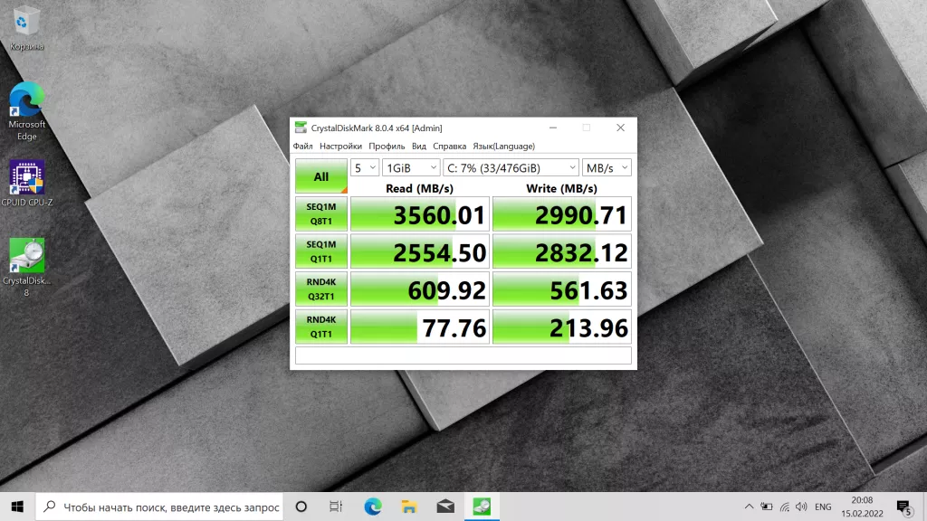The width and height of the screenshot is (927, 521).
Task: Open the 1GiB test size dropdown
Action: pyautogui.click(x=411, y=167)
